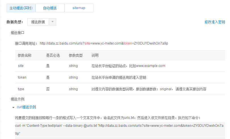Click the 参数名称 column header
The height and width of the screenshot is (139, 230).
point(24,55)
